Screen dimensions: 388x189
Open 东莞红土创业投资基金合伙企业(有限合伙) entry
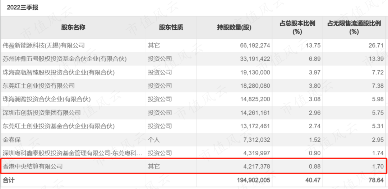58,126
